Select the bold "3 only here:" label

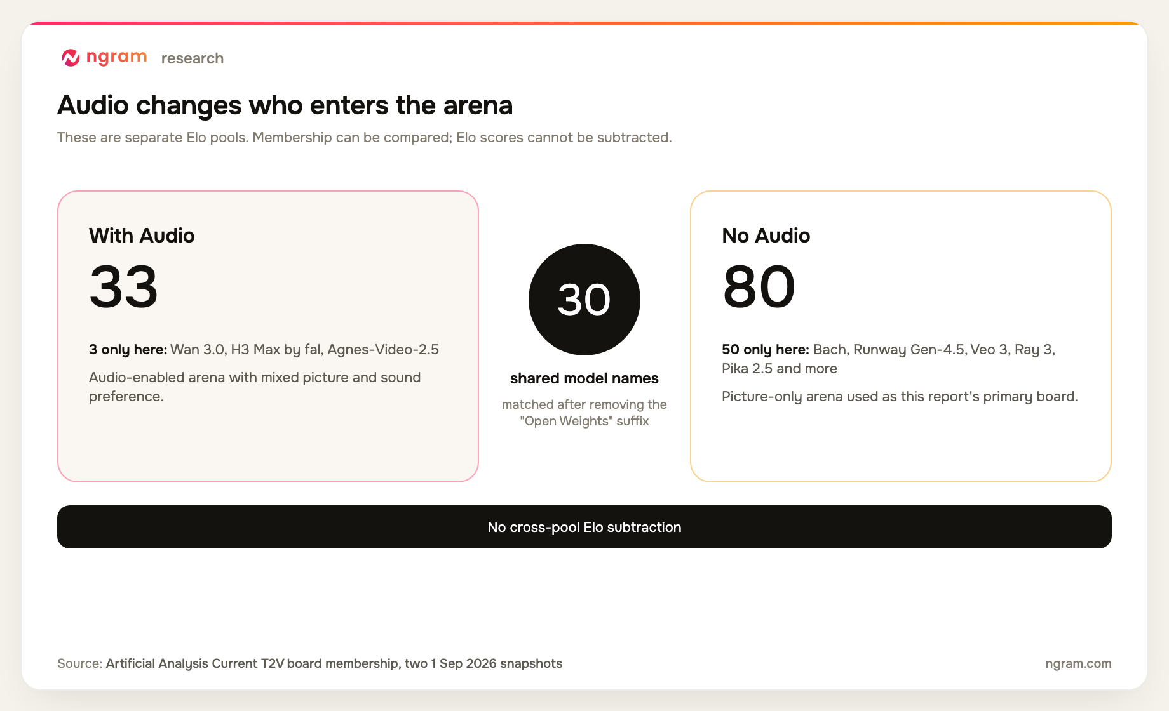click(128, 350)
